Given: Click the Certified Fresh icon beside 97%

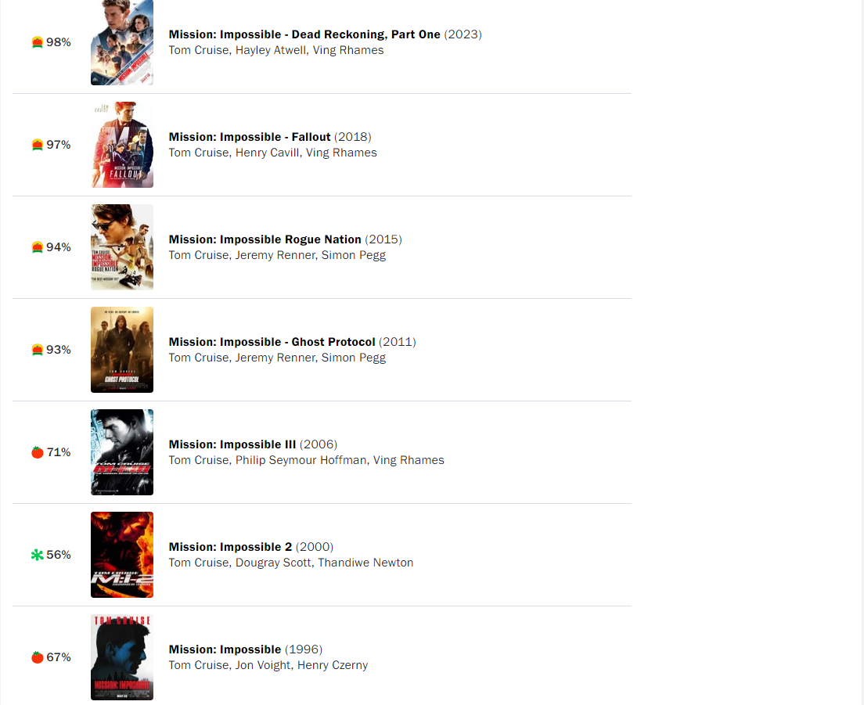Looking at the screenshot, I should coord(37,145).
